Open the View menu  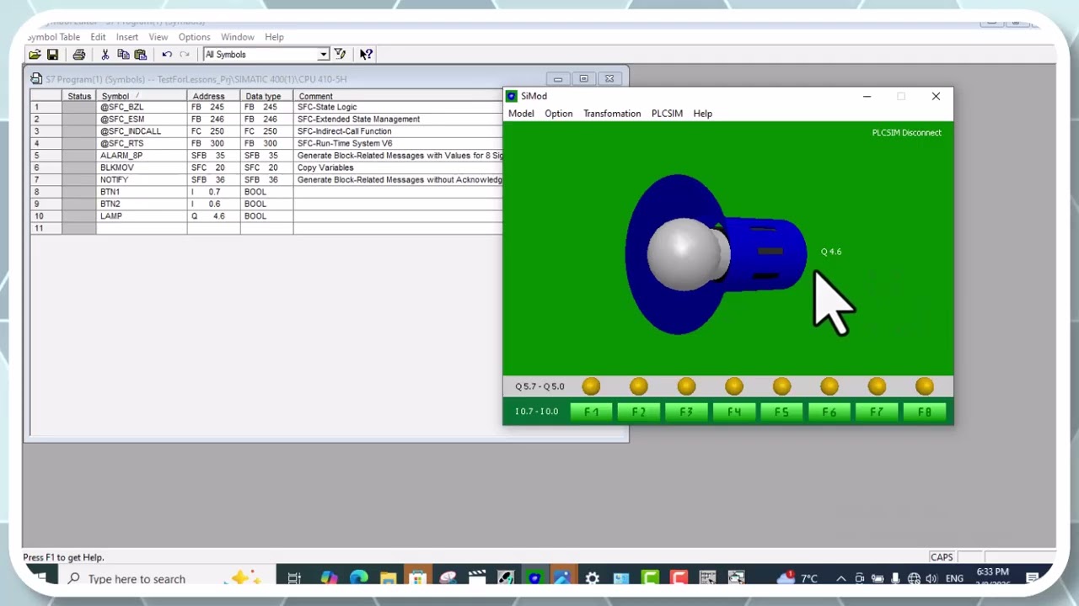[158, 37]
